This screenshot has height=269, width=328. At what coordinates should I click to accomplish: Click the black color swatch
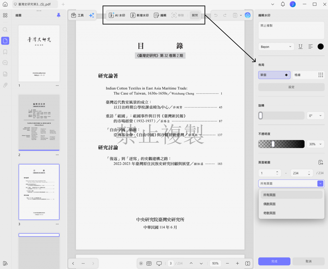(320, 46)
